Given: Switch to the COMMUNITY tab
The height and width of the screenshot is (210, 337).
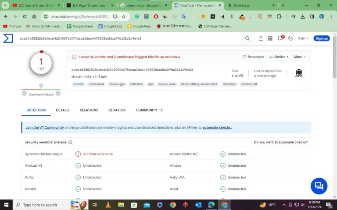Looking at the screenshot, I should click(149, 110).
